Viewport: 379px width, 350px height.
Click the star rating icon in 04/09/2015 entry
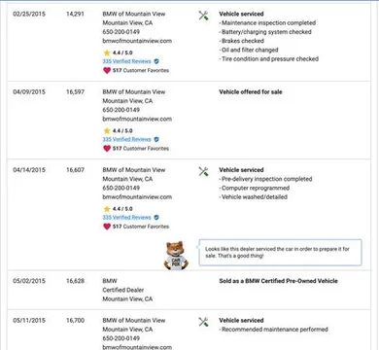click(x=107, y=130)
